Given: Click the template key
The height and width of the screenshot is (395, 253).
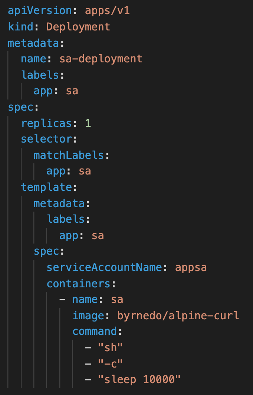Looking at the screenshot, I should tap(46, 187).
